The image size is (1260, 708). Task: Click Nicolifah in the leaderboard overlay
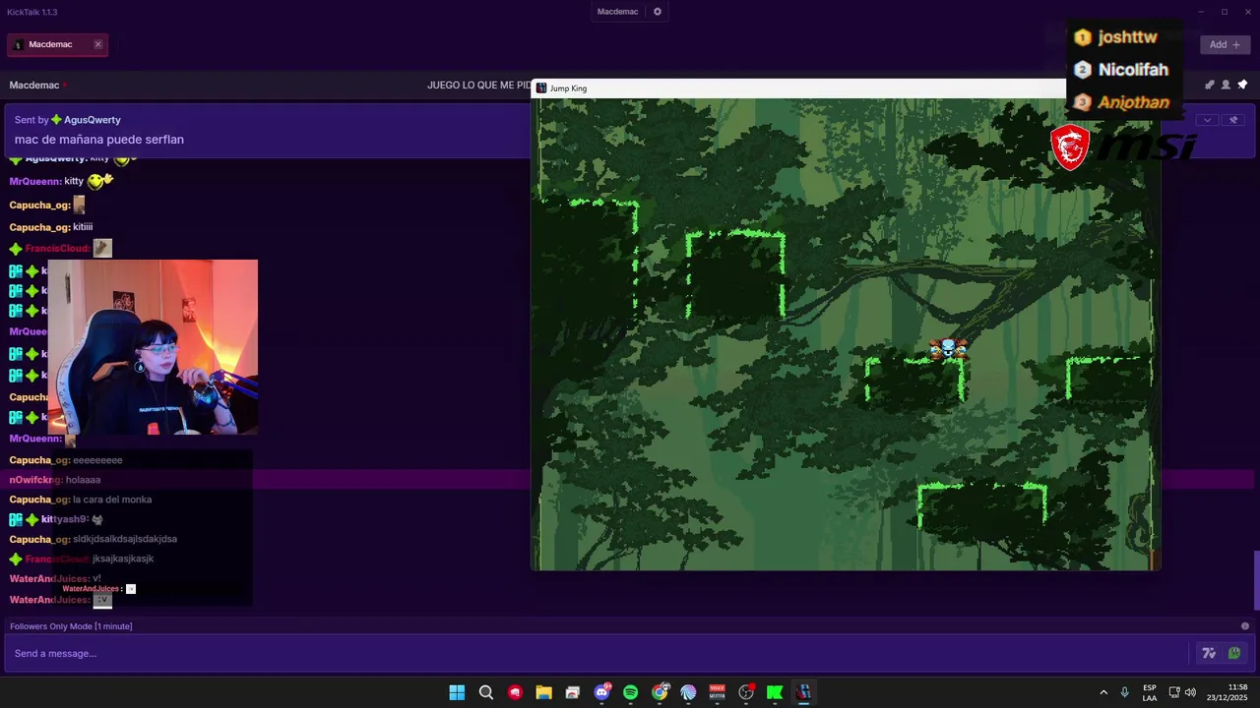pos(1133,70)
